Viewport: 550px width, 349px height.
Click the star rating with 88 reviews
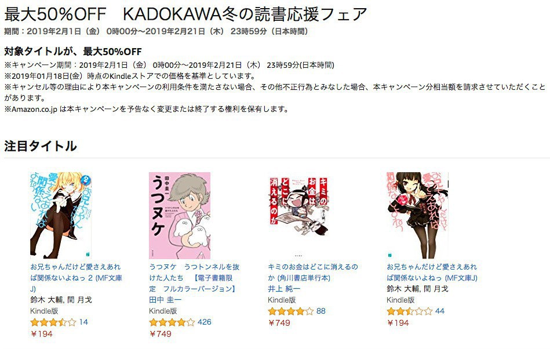(x=291, y=311)
